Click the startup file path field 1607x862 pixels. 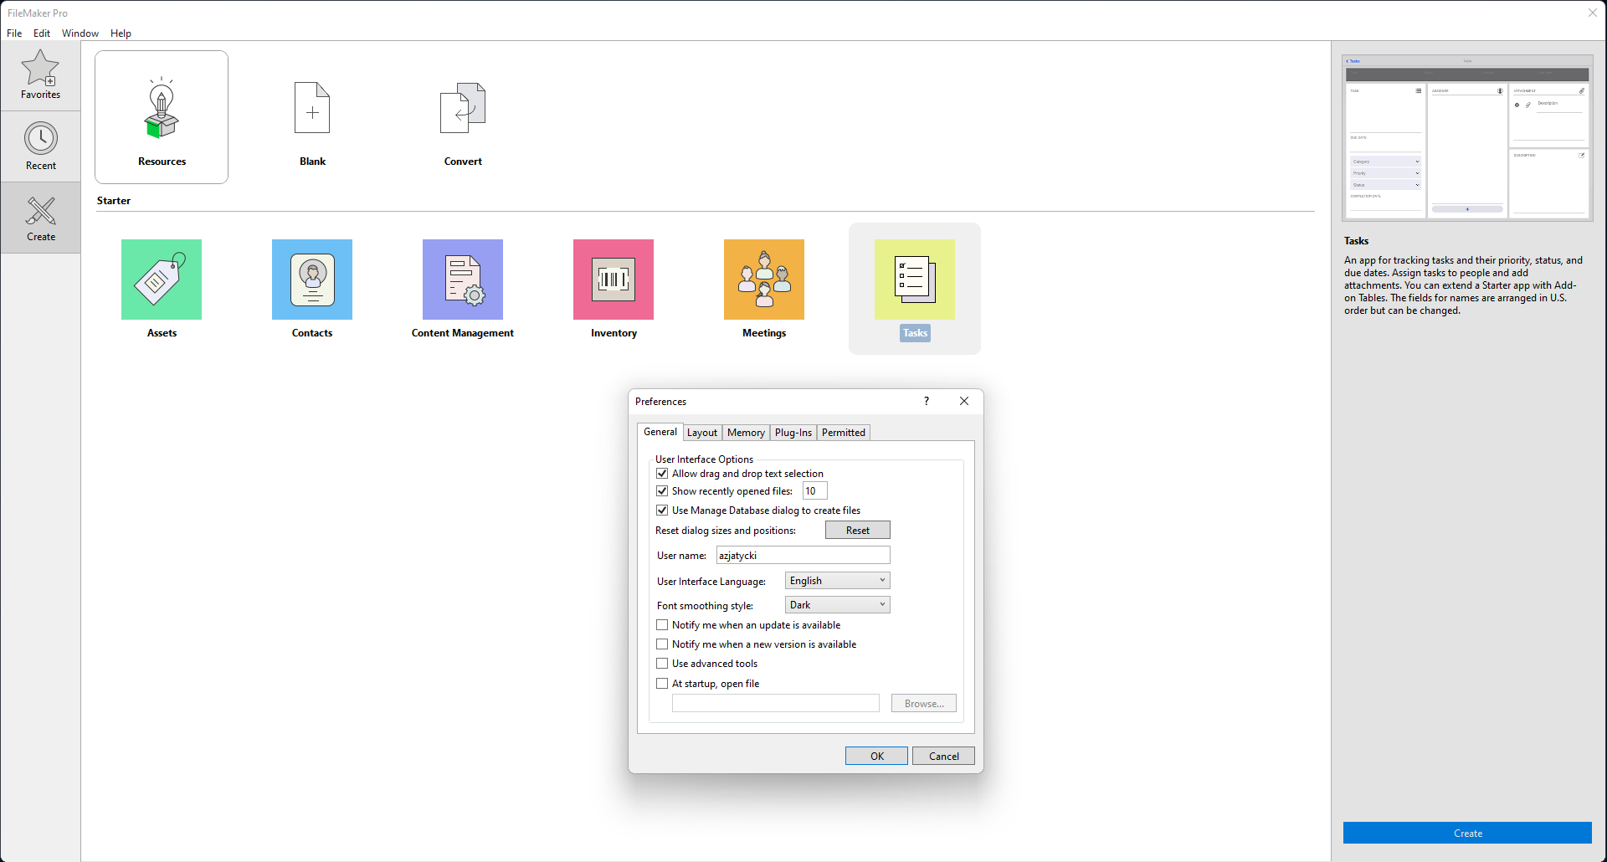776,704
